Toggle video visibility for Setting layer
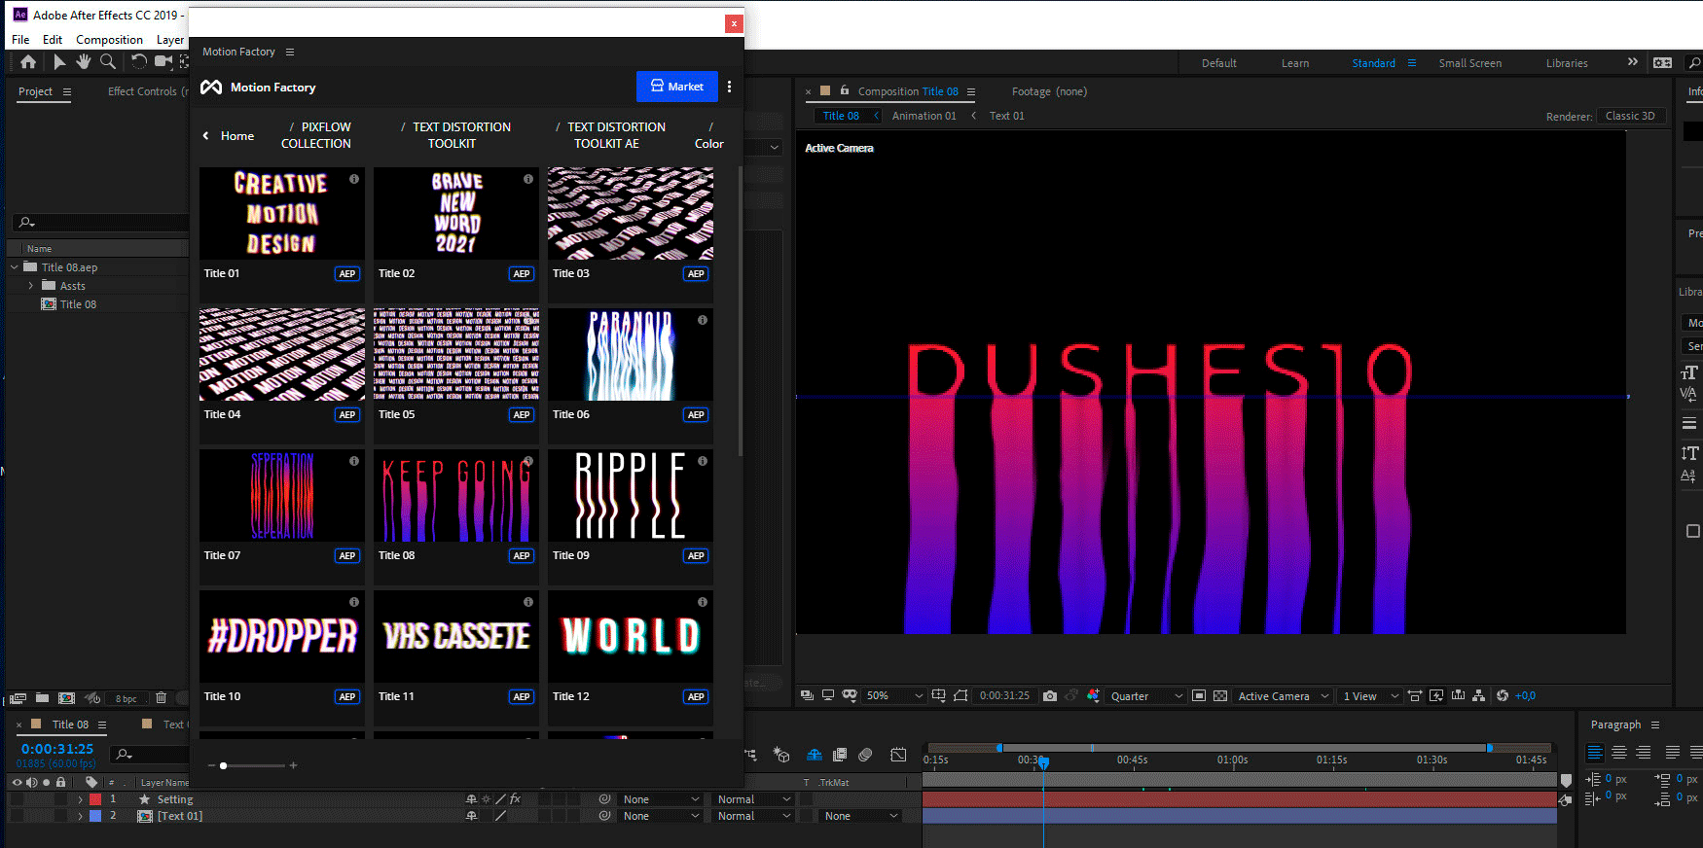Image resolution: width=1703 pixels, height=848 pixels. [x=17, y=799]
